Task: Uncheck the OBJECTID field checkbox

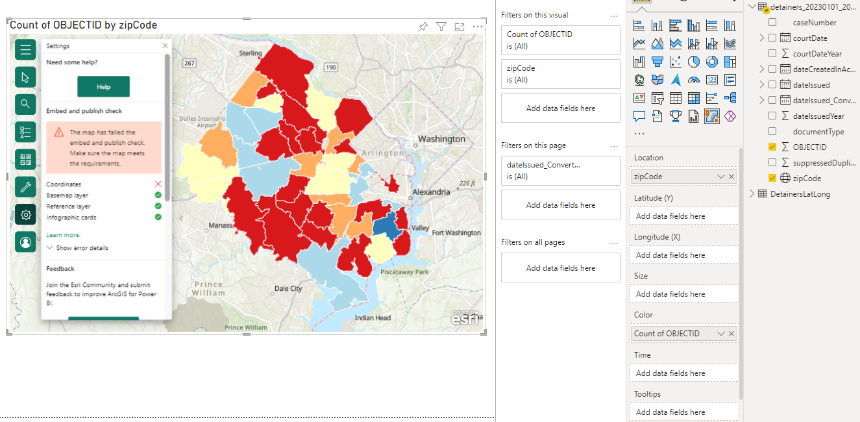Action: tap(772, 147)
